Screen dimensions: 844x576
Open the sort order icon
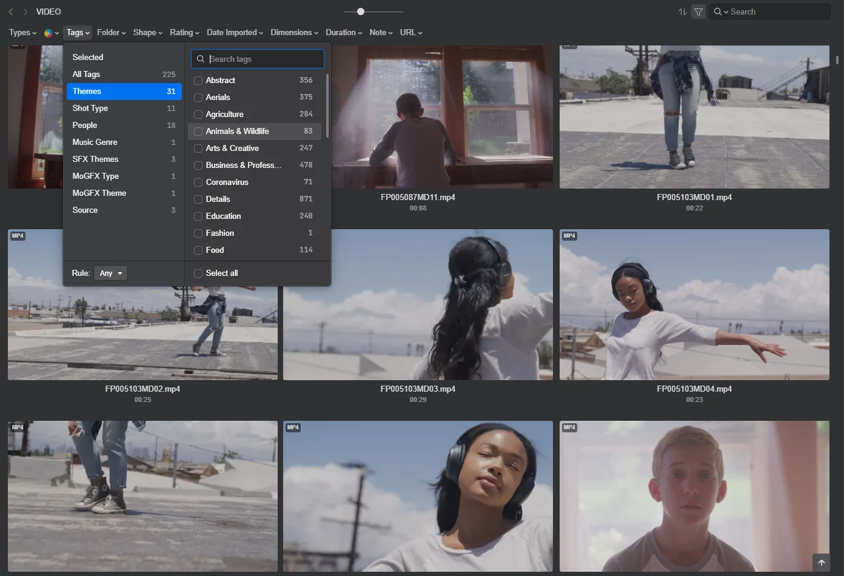coord(682,12)
